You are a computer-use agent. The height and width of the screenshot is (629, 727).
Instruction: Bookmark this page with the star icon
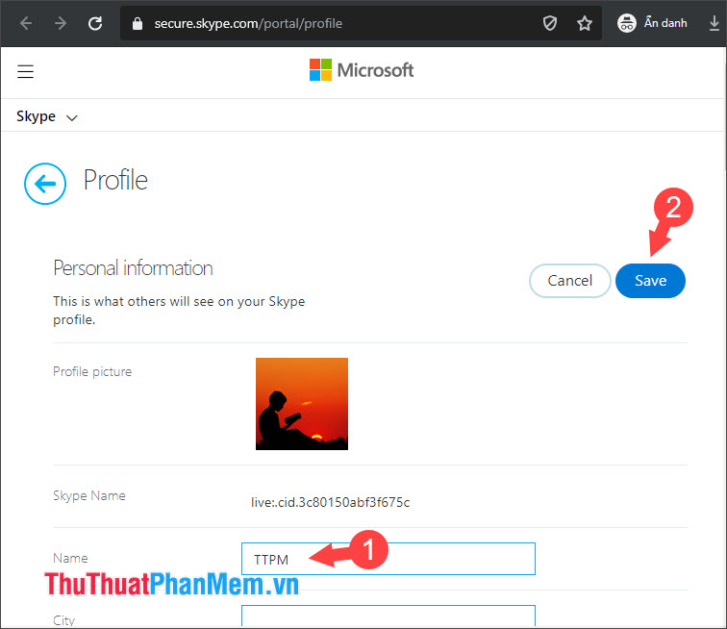pyautogui.click(x=585, y=23)
